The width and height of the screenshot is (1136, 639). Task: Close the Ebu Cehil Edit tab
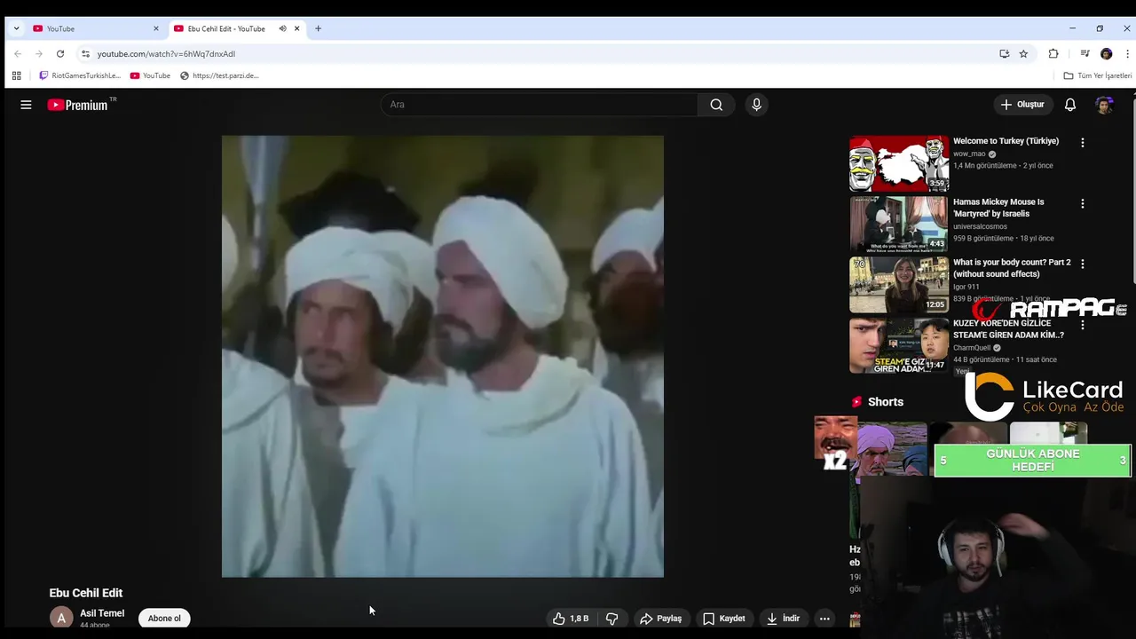(296, 28)
